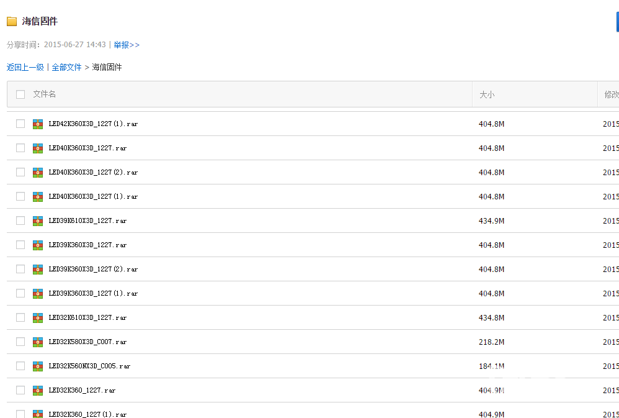Click the rar icon for LED42K360X3D_1227(1).rar
Image resolution: width=619 pixels, height=418 pixels.
coord(38,124)
